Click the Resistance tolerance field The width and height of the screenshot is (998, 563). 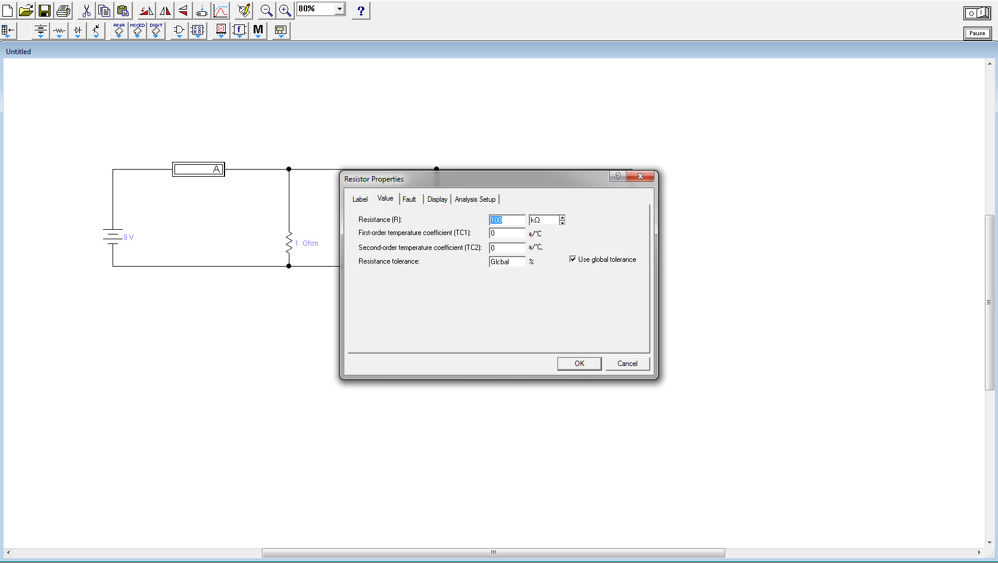click(507, 262)
